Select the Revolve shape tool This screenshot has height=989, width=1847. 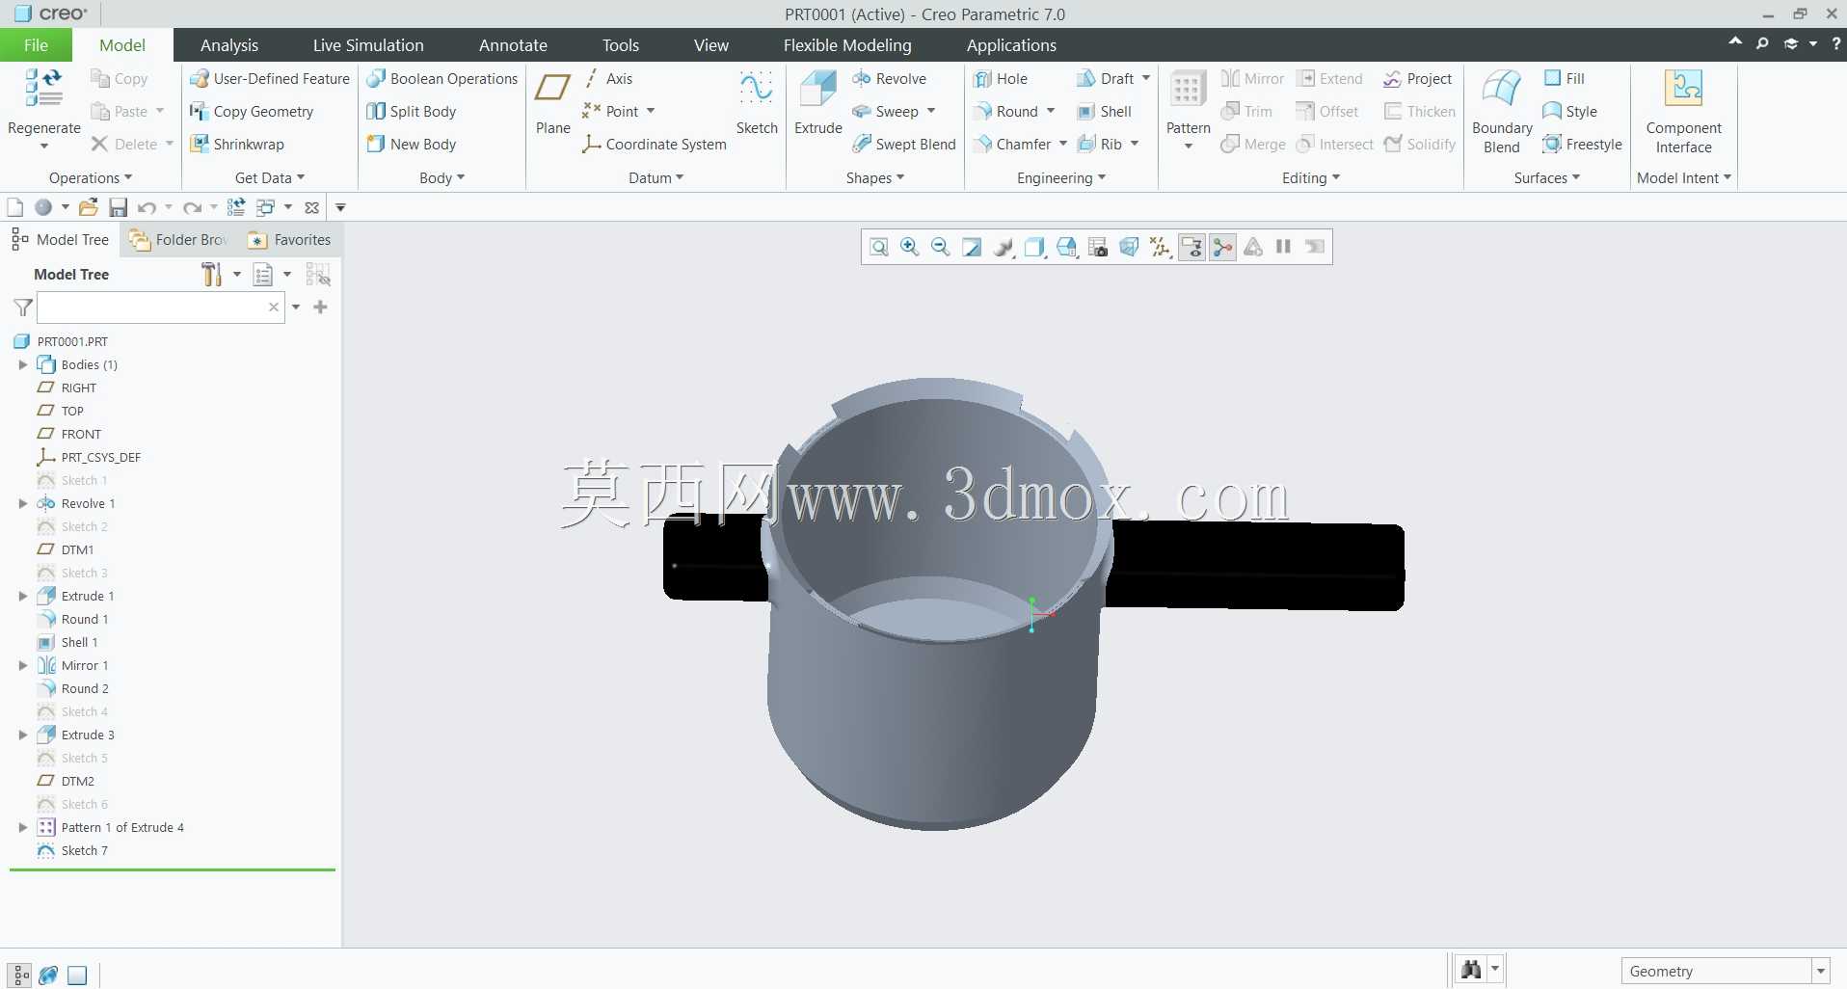[x=889, y=79]
